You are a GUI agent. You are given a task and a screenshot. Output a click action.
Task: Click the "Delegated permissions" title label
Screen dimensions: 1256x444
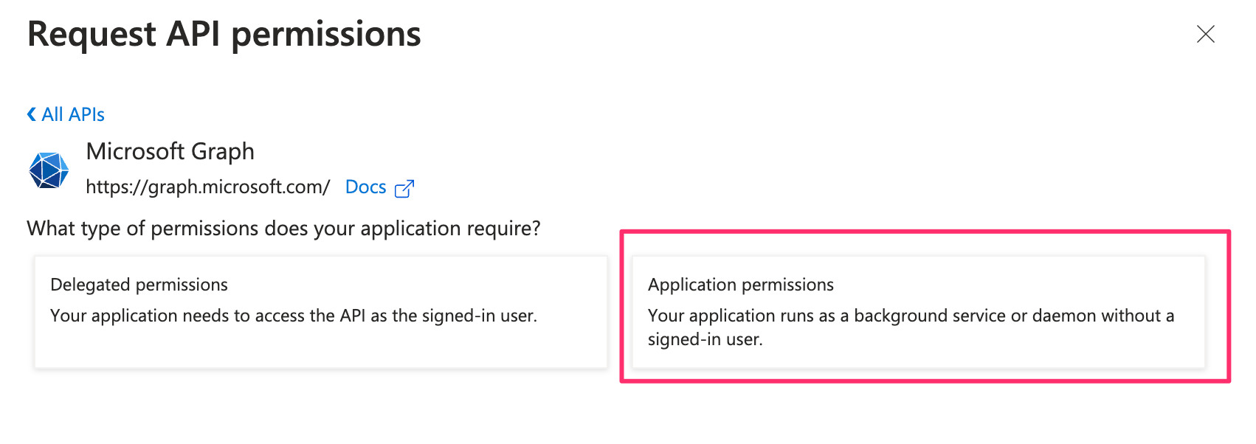tap(139, 285)
